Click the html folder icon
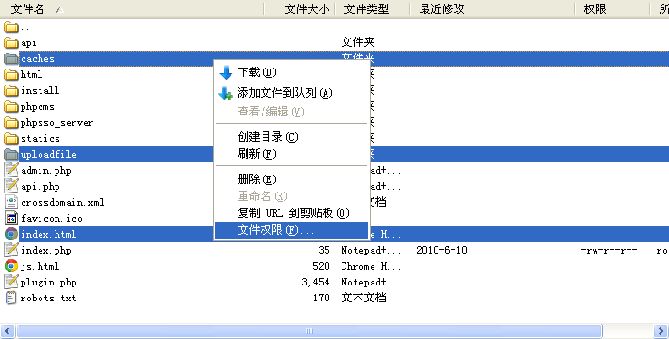The image size is (669, 339). tap(11, 74)
